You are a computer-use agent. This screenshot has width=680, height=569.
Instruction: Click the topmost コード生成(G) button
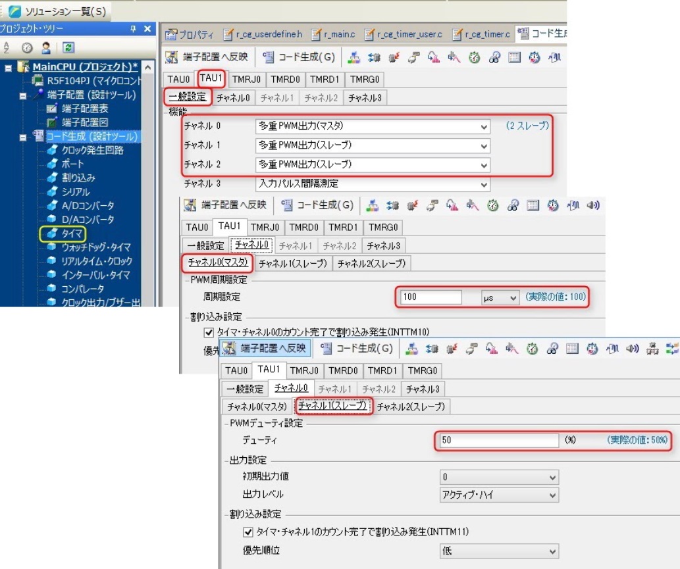point(300,57)
